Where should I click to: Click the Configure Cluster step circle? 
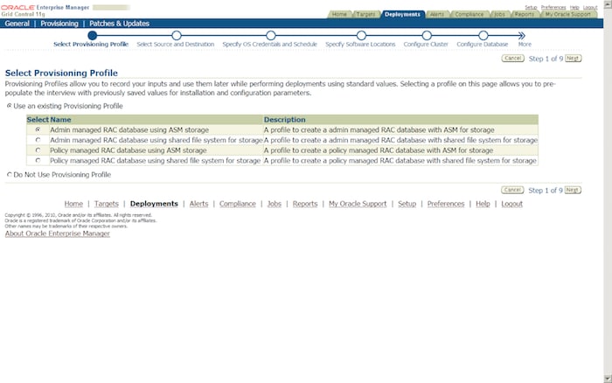coord(427,36)
